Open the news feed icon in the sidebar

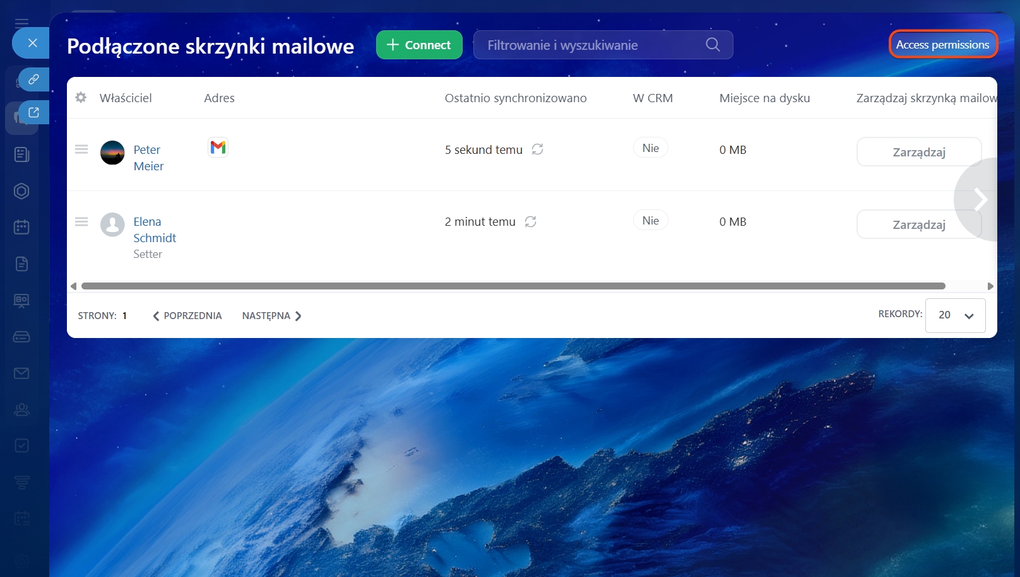click(21, 154)
